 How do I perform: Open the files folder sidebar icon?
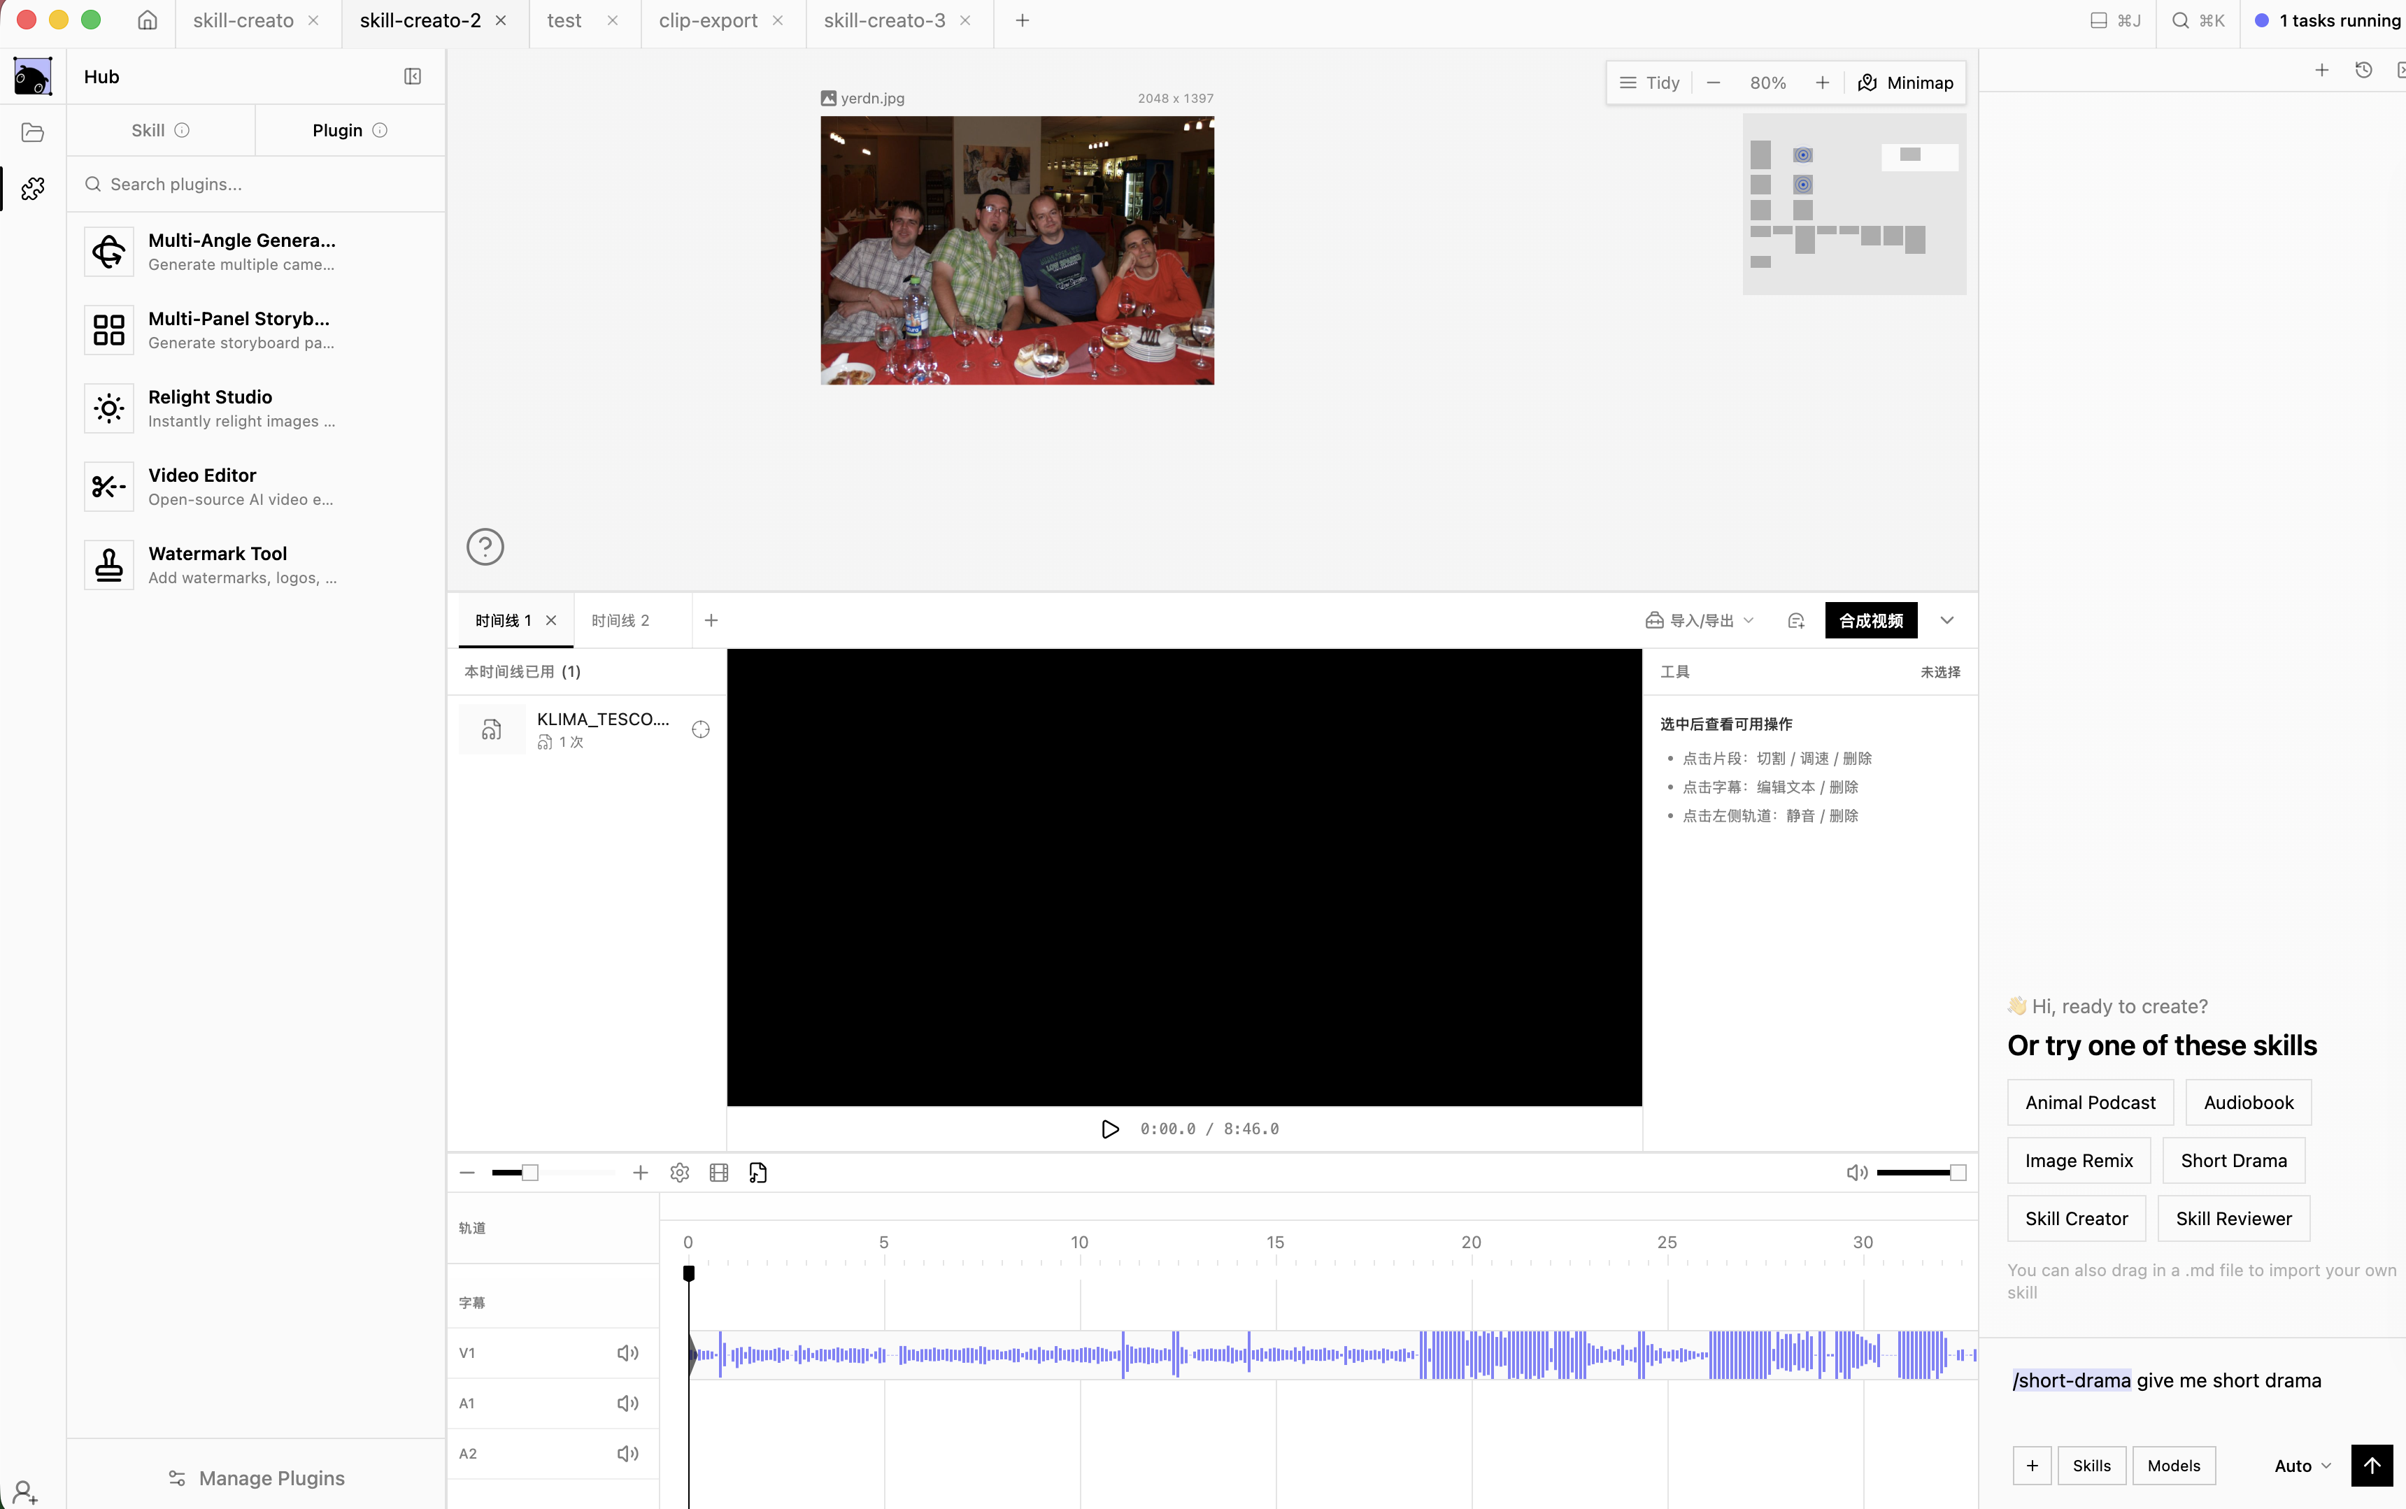click(32, 131)
